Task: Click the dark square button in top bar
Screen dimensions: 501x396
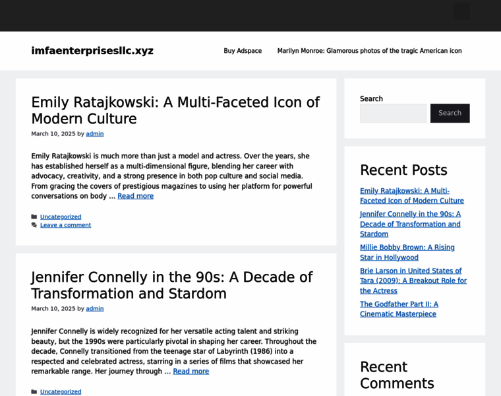Action: (461, 12)
